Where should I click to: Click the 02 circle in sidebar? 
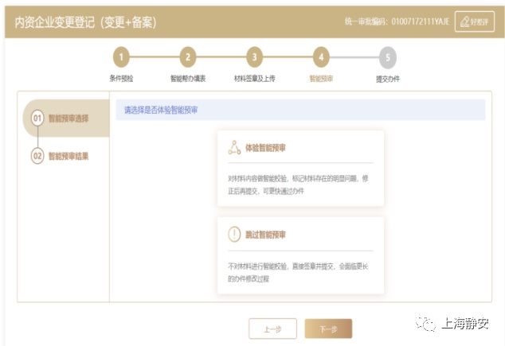37,156
